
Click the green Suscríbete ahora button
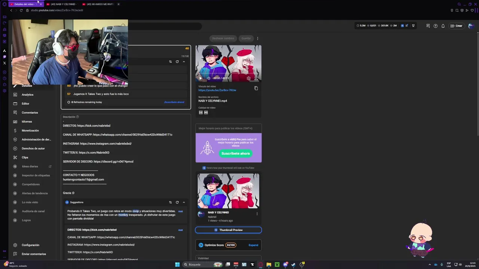click(235, 154)
